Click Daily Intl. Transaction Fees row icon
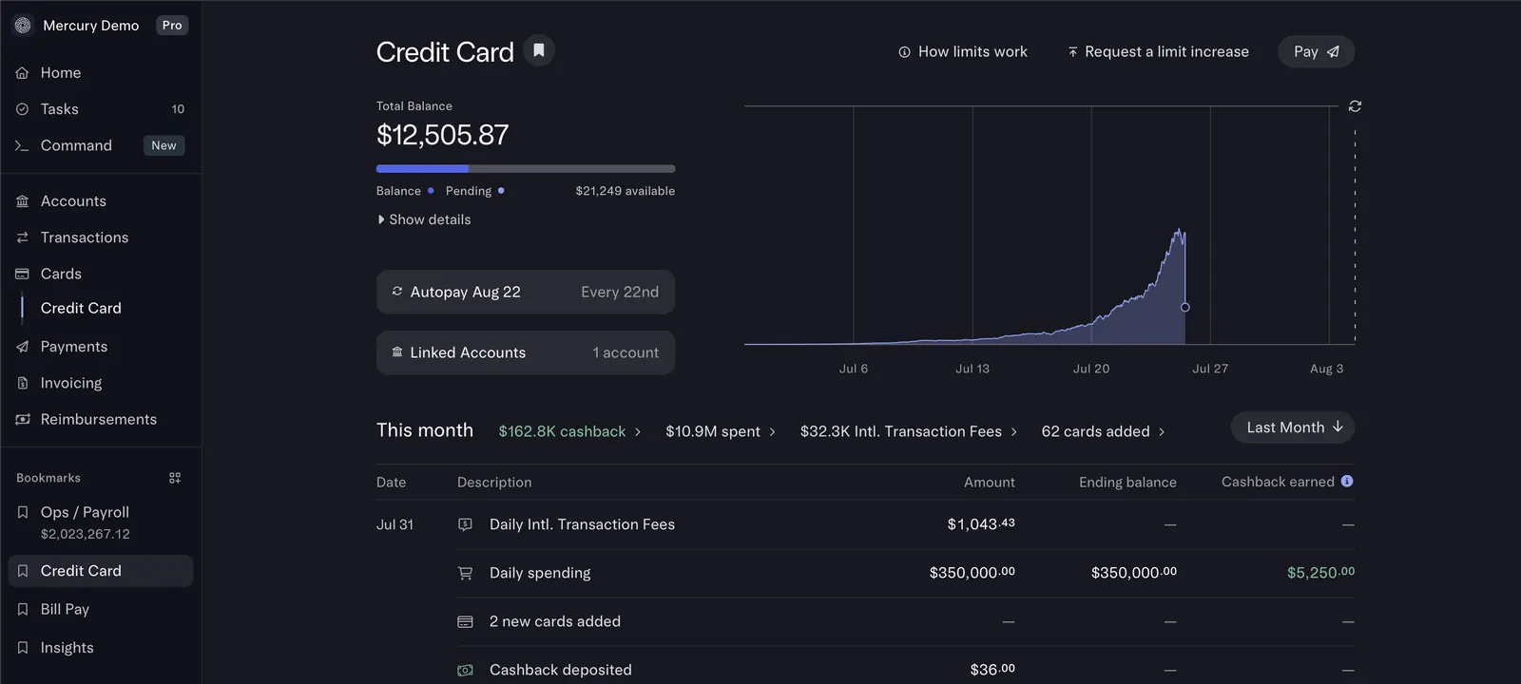Viewport: 1521px width, 684px height. pyautogui.click(x=465, y=524)
